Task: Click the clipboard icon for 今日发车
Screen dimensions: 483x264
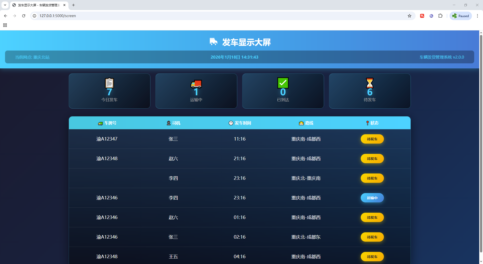Action: (109, 83)
